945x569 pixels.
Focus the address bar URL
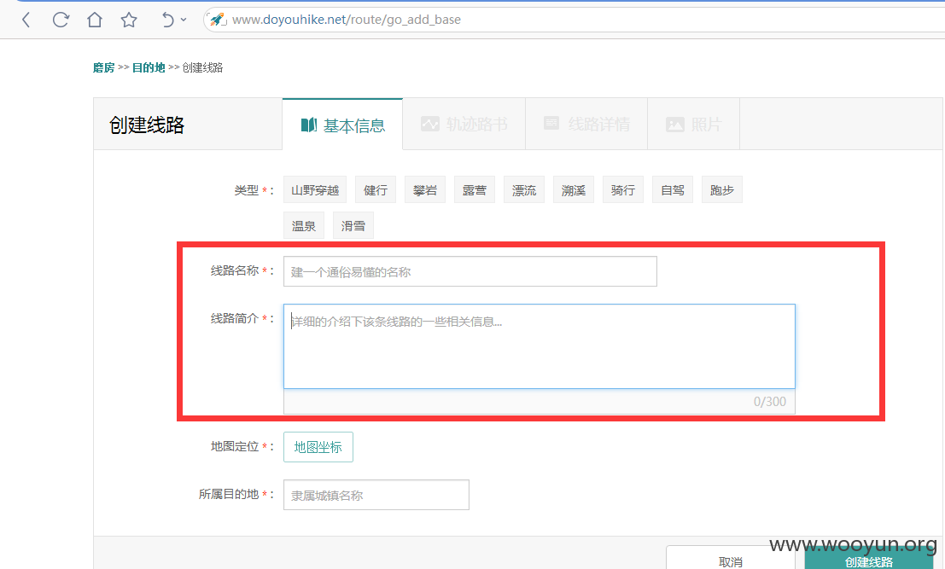[x=347, y=20]
